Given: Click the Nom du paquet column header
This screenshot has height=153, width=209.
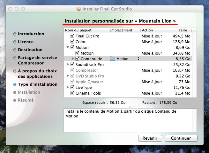Looking at the screenshot, I should (86, 30).
